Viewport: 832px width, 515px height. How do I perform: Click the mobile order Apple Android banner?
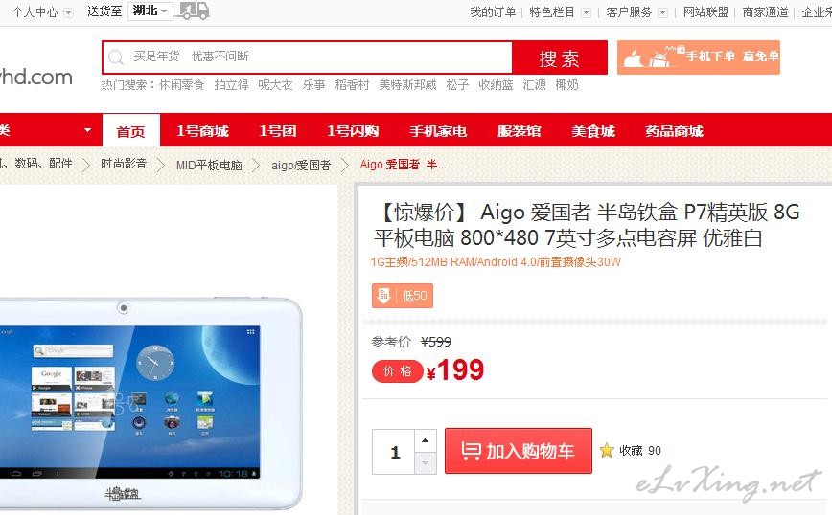(698, 57)
